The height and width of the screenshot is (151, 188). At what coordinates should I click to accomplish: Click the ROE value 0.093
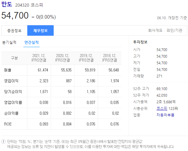click(x=44, y=124)
